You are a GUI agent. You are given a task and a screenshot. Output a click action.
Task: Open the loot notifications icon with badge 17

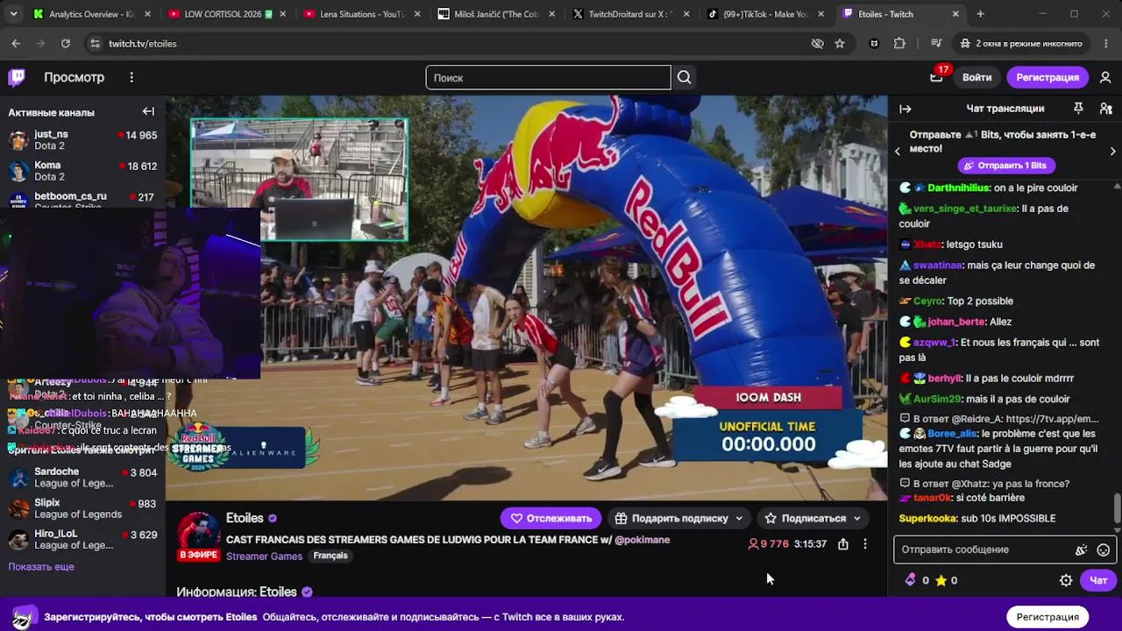936,76
